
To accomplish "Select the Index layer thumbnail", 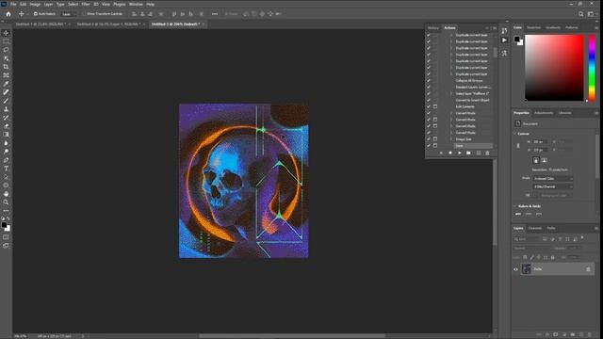I will tap(526, 269).
